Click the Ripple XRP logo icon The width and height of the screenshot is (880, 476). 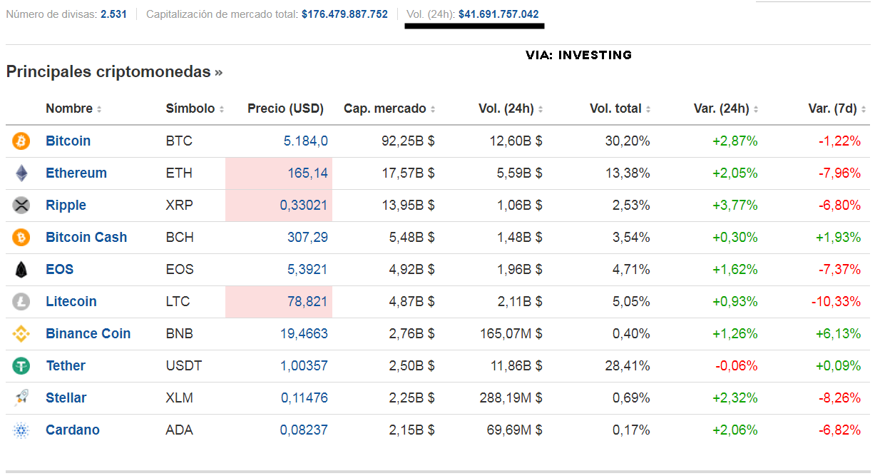point(21,206)
